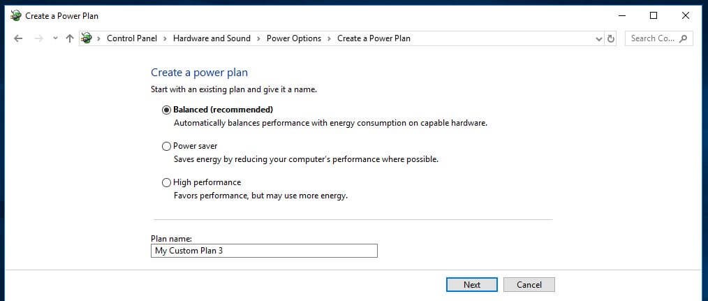Select Balanced (recommended) radio button
The width and height of the screenshot is (708, 301).
pos(167,110)
